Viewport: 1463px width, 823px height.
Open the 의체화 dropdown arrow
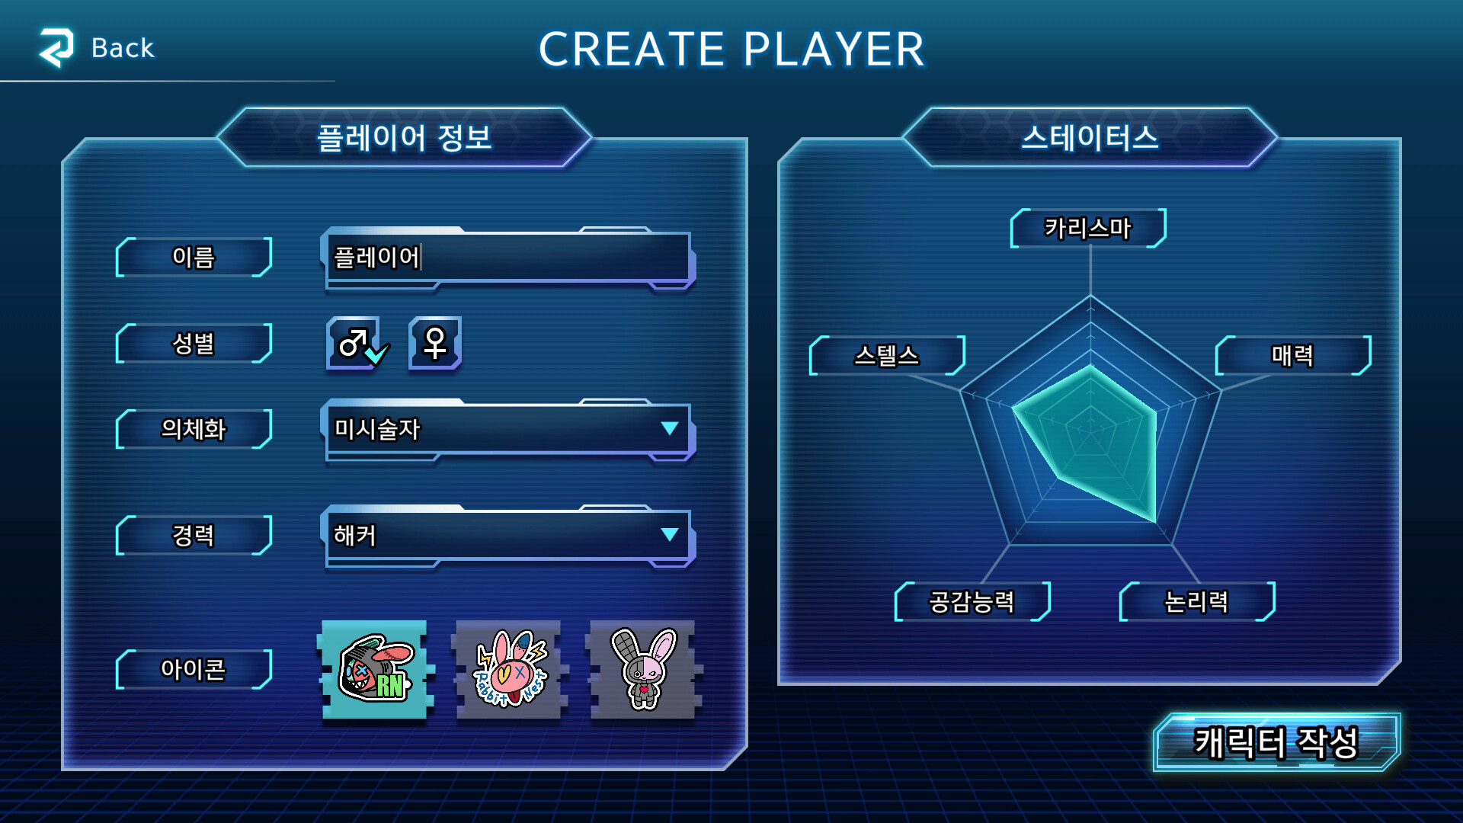pyautogui.click(x=670, y=428)
